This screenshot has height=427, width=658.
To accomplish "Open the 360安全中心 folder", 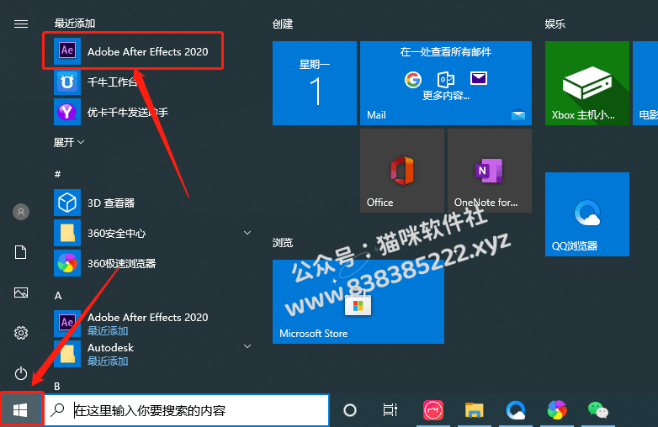I will click(x=154, y=233).
